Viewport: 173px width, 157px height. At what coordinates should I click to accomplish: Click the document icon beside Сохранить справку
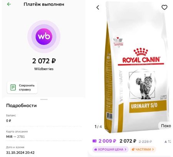pos(13,88)
